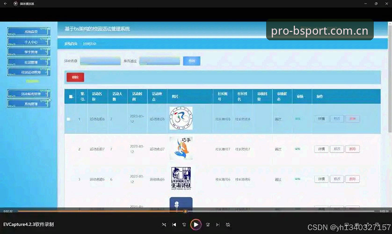Image resolution: width=392 pixels, height=234 pixels.
Task: Expand the 个人中心 sidebar menu
Action: coord(29,42)
